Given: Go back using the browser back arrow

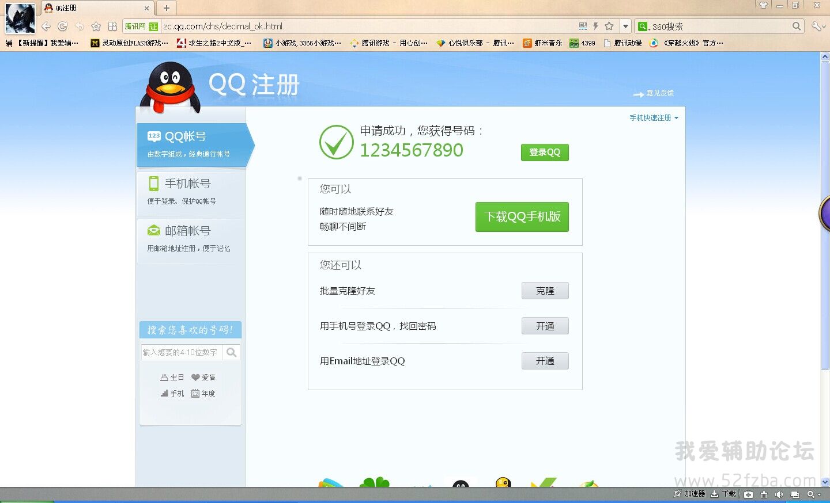Looking at the screenshot, I should pyautogui.click(x=46, y=26).
